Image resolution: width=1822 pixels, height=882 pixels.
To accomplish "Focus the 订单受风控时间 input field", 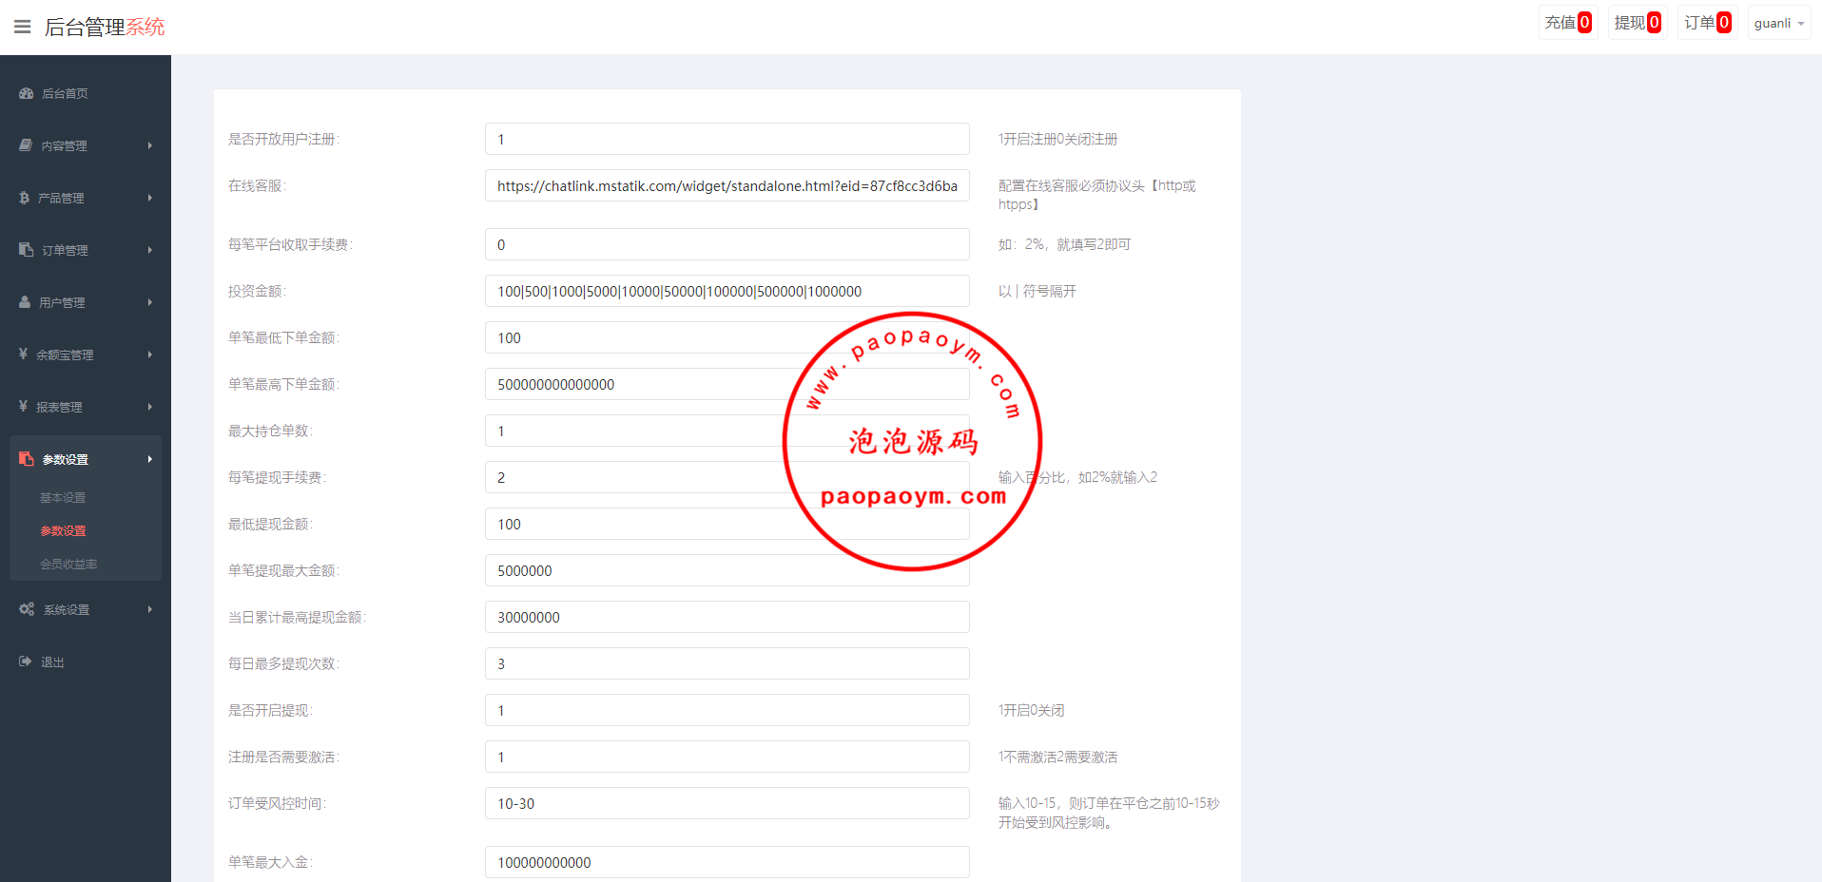I will (727, 803).
